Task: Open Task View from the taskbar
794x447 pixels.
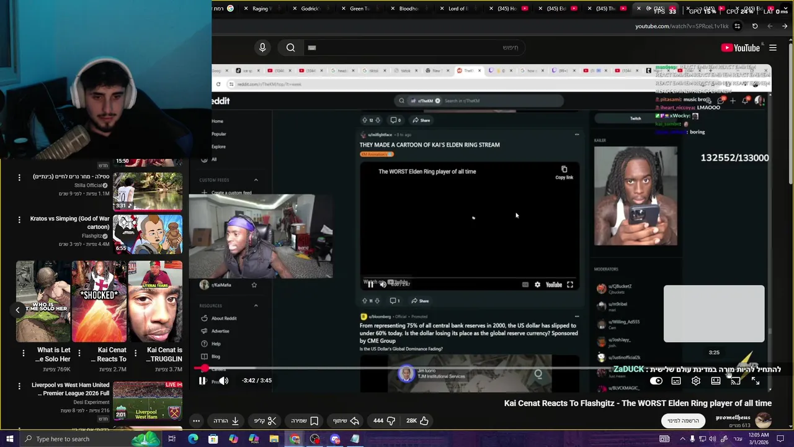Action: pyautogui.click(x=172, y=439)
